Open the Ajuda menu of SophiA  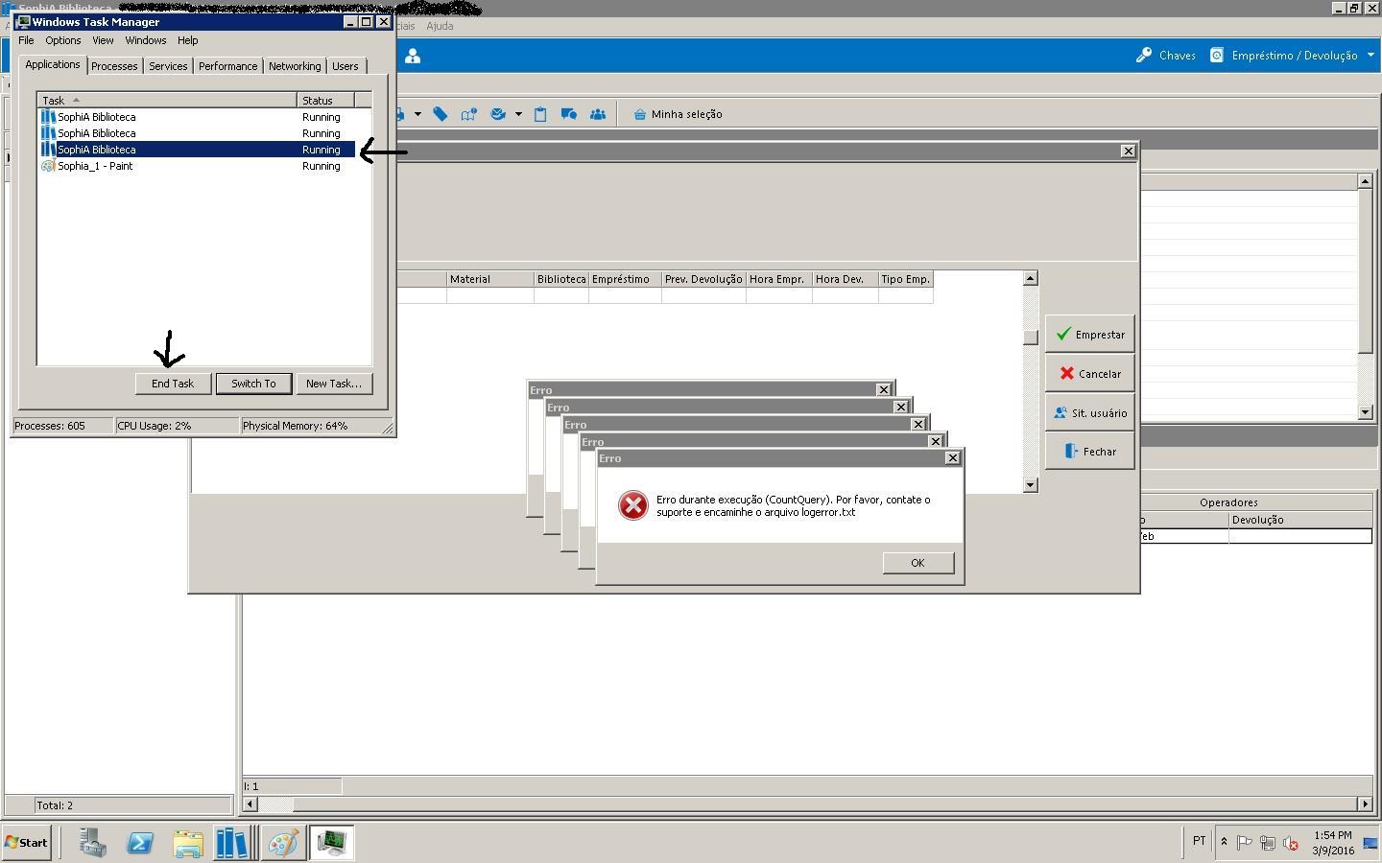tap(440, 26)
